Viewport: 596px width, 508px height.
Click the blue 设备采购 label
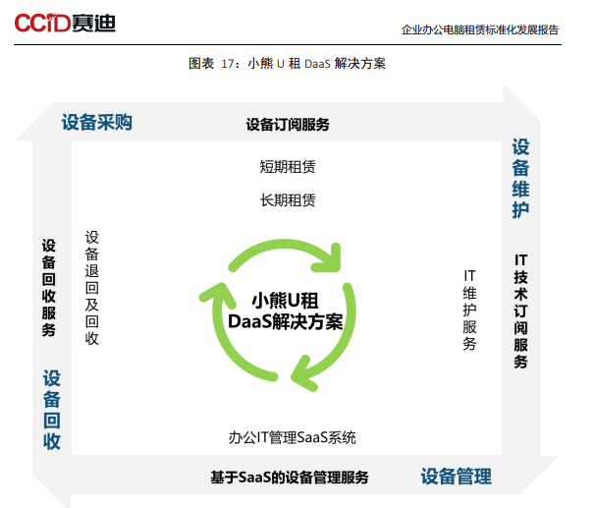click(x=97, y=123)
